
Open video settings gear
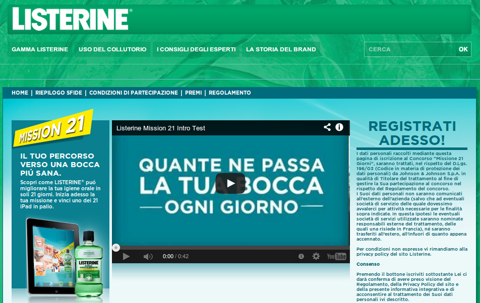point(316,256)
